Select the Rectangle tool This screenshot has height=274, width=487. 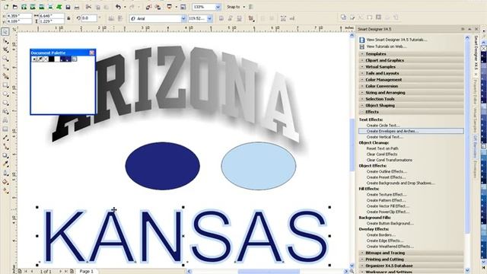tap(5, 84)
